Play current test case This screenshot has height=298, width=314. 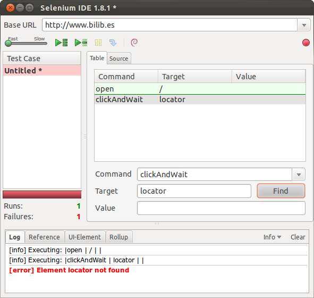pos(81,43)
